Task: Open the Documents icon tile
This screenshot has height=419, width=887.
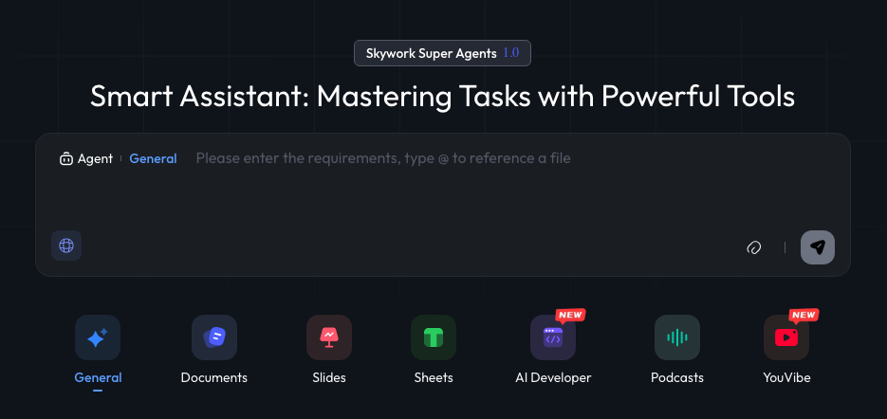Action: coord(214,337)
